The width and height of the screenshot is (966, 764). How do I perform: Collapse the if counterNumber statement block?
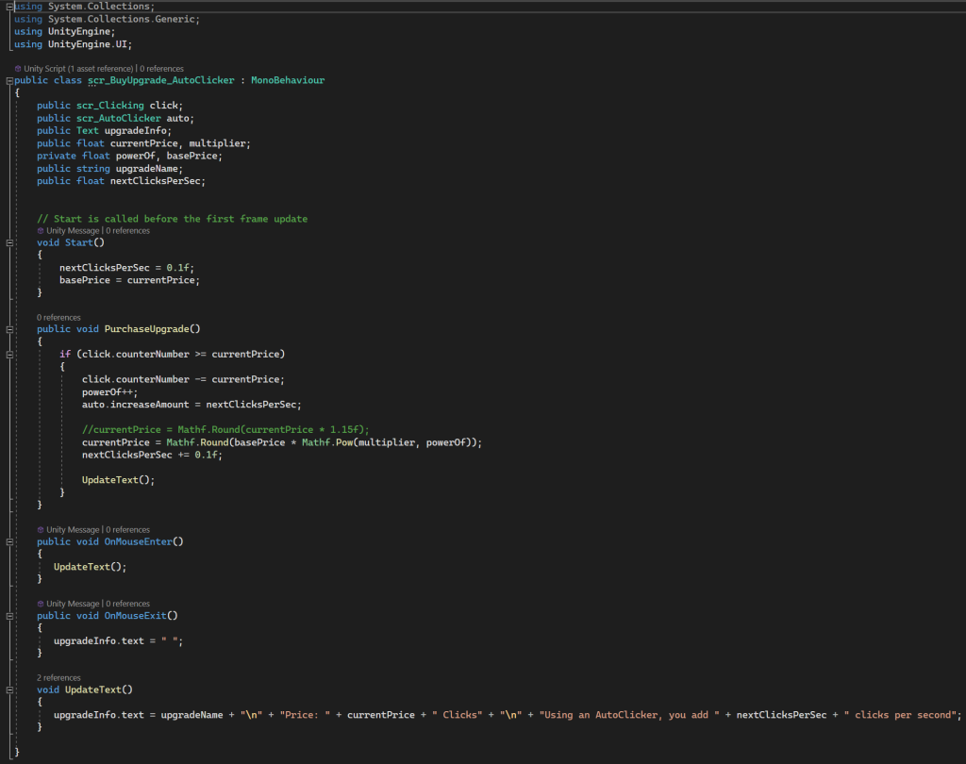point(9,355)
